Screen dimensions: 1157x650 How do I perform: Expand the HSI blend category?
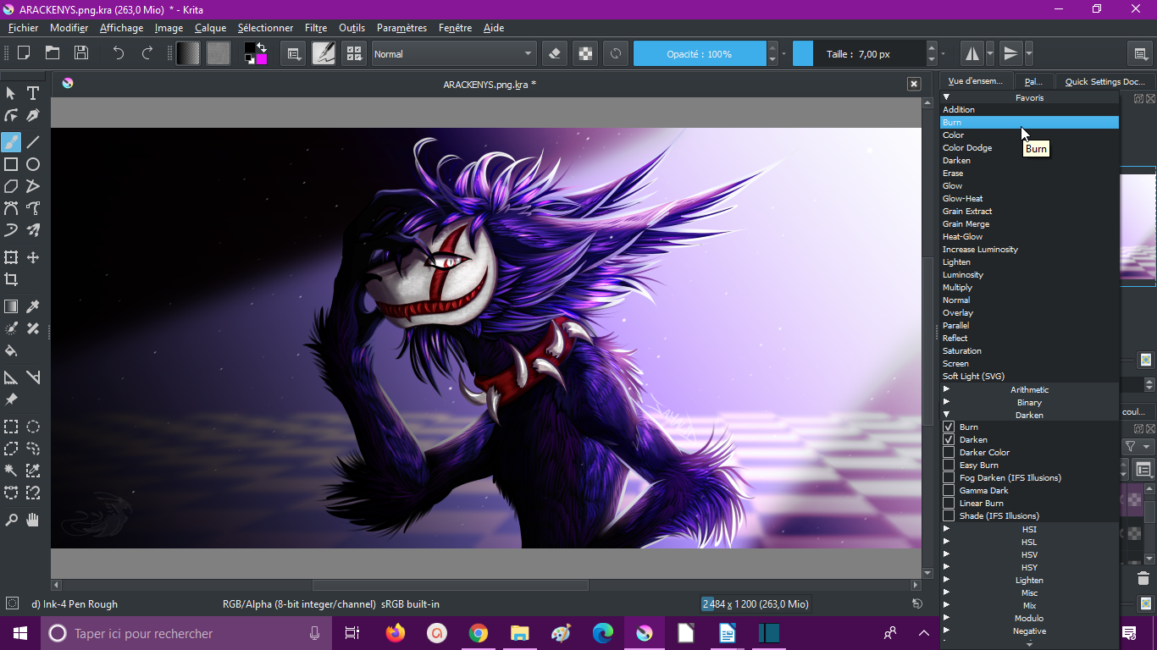tap(947, 529)
